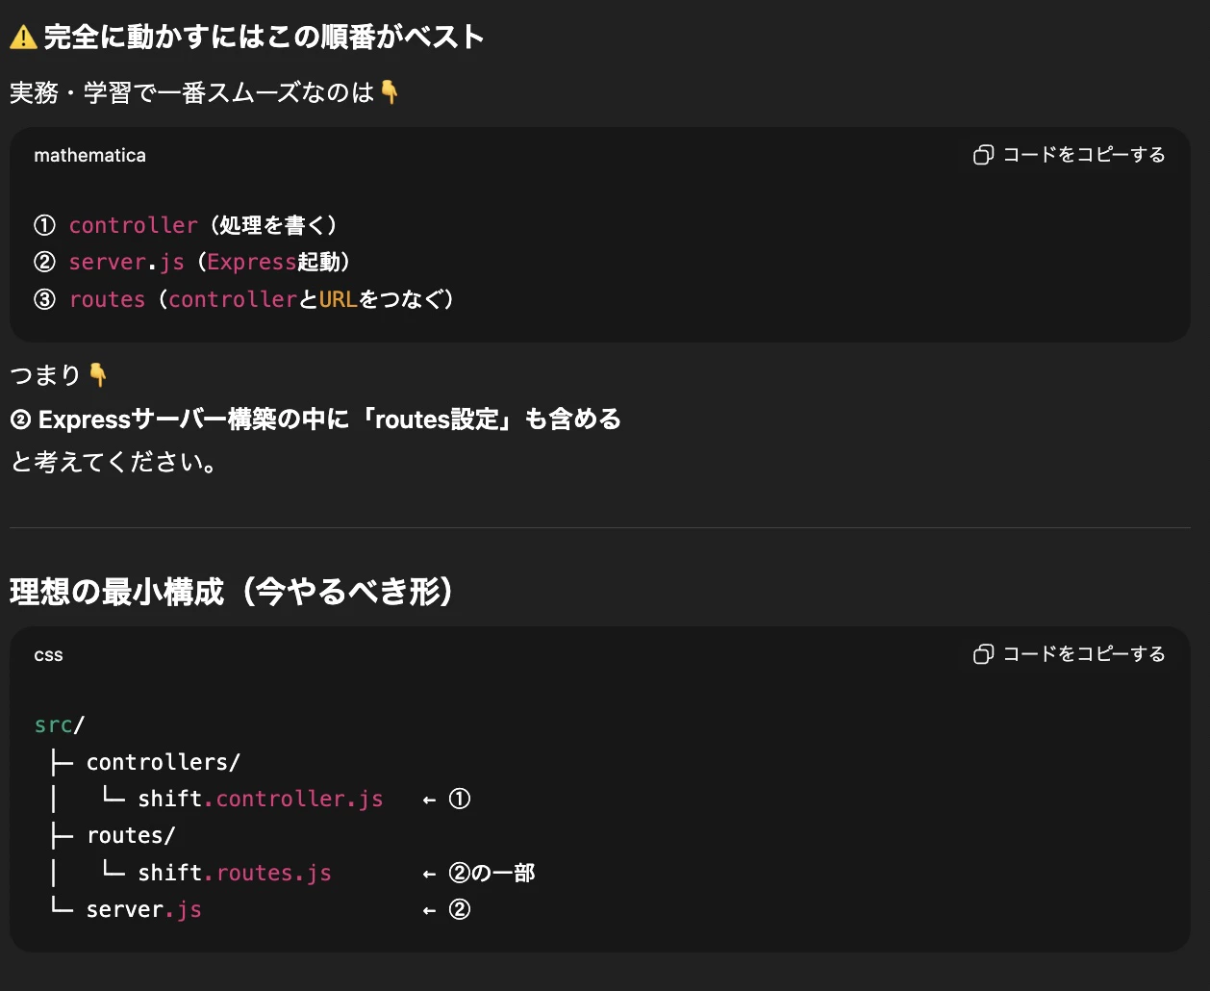Click コードをコピーする on the css block
The height and width of the screenshot is (991, 1210).
click(x=1083, y=653)
